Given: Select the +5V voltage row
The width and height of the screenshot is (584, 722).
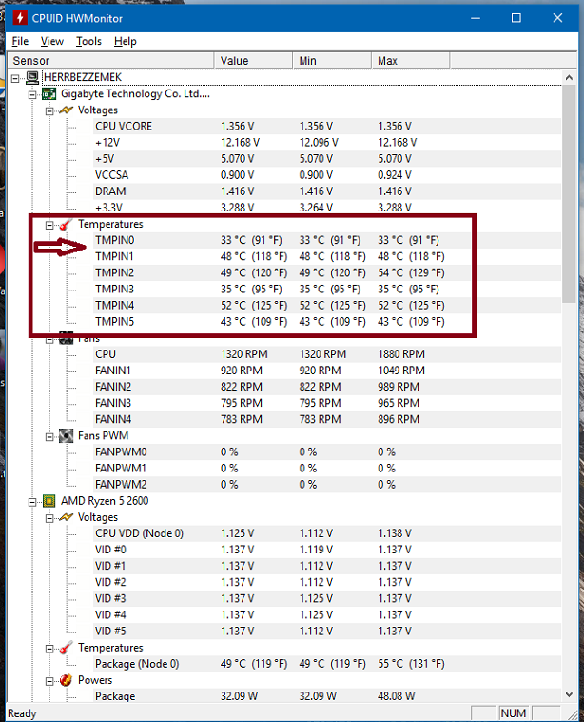Looking at the screenshot, I should (326, 159).
